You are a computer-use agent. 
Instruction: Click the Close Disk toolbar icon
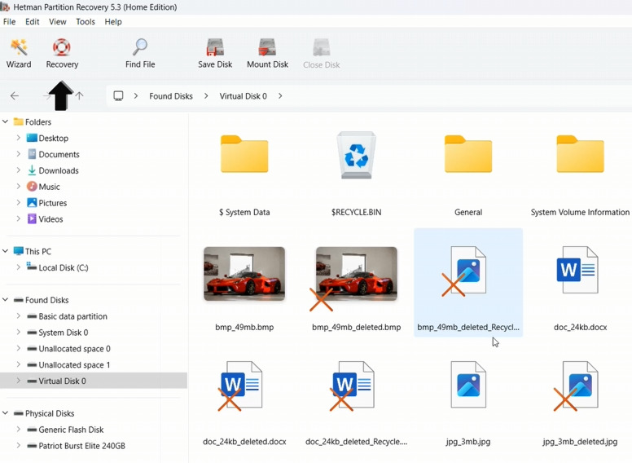321,47
